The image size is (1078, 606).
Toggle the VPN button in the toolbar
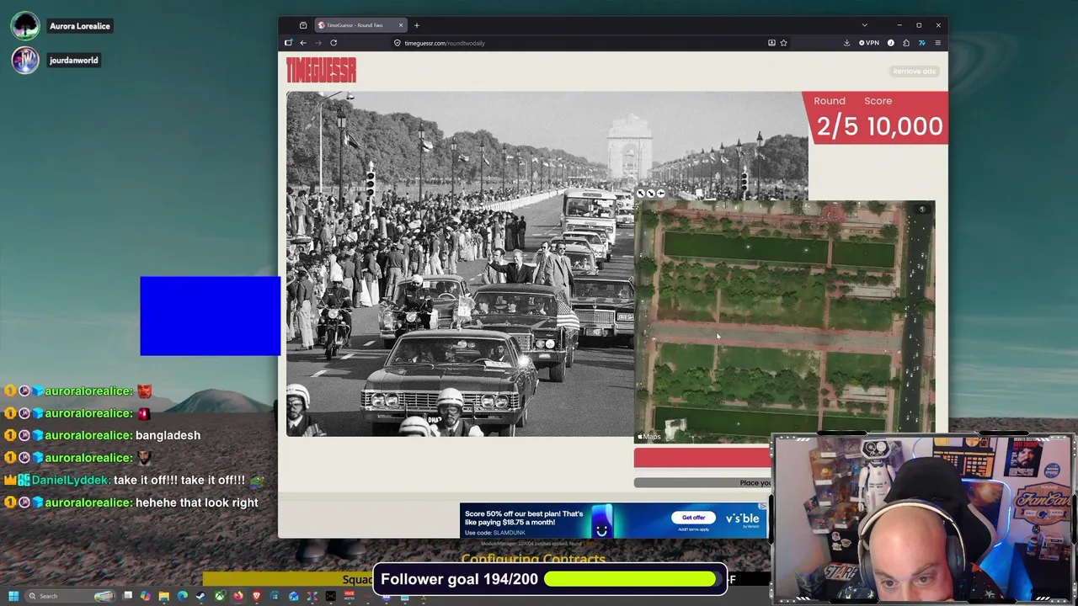pyautogui.click(x=869, y=43)
